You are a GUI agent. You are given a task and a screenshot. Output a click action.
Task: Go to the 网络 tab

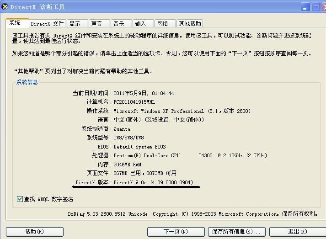[165, 23]
